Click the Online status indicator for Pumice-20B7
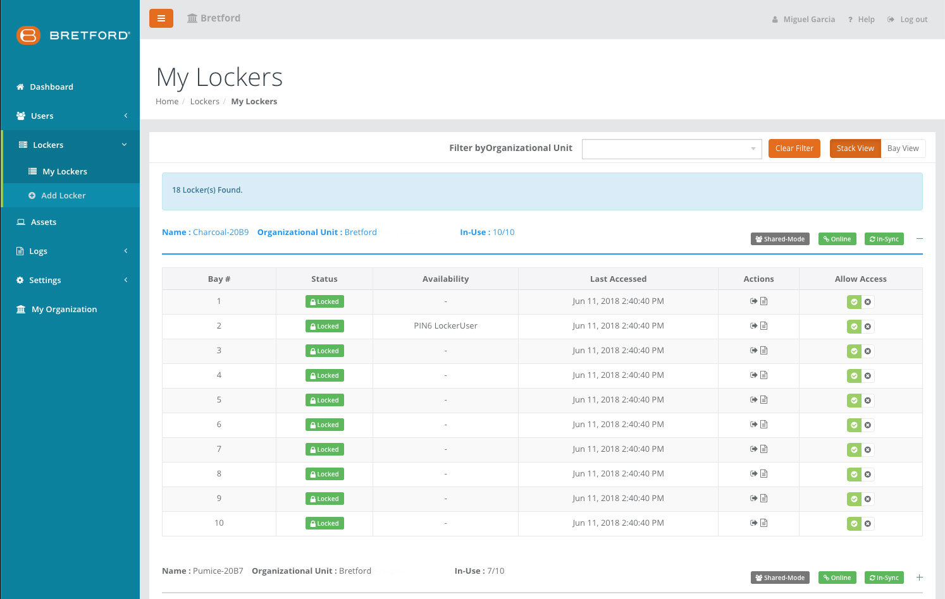Viewport: 945px width, 599px height. pyautogui.click(x=837, y=577)
